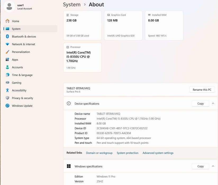The image size is (218, 185).
Task: Collapse the Windows specifications section
Action: [x=213, y=166]
